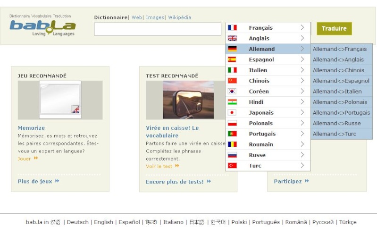Click the Traduire button
This screenshot has height=227, width=377.
coord(334,29)
